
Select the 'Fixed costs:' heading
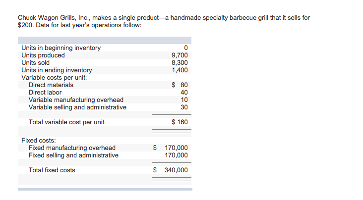[x=39, y=141]
